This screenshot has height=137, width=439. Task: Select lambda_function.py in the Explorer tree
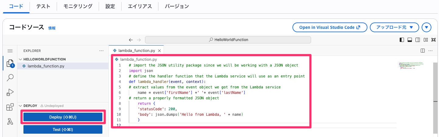point(63,66)
